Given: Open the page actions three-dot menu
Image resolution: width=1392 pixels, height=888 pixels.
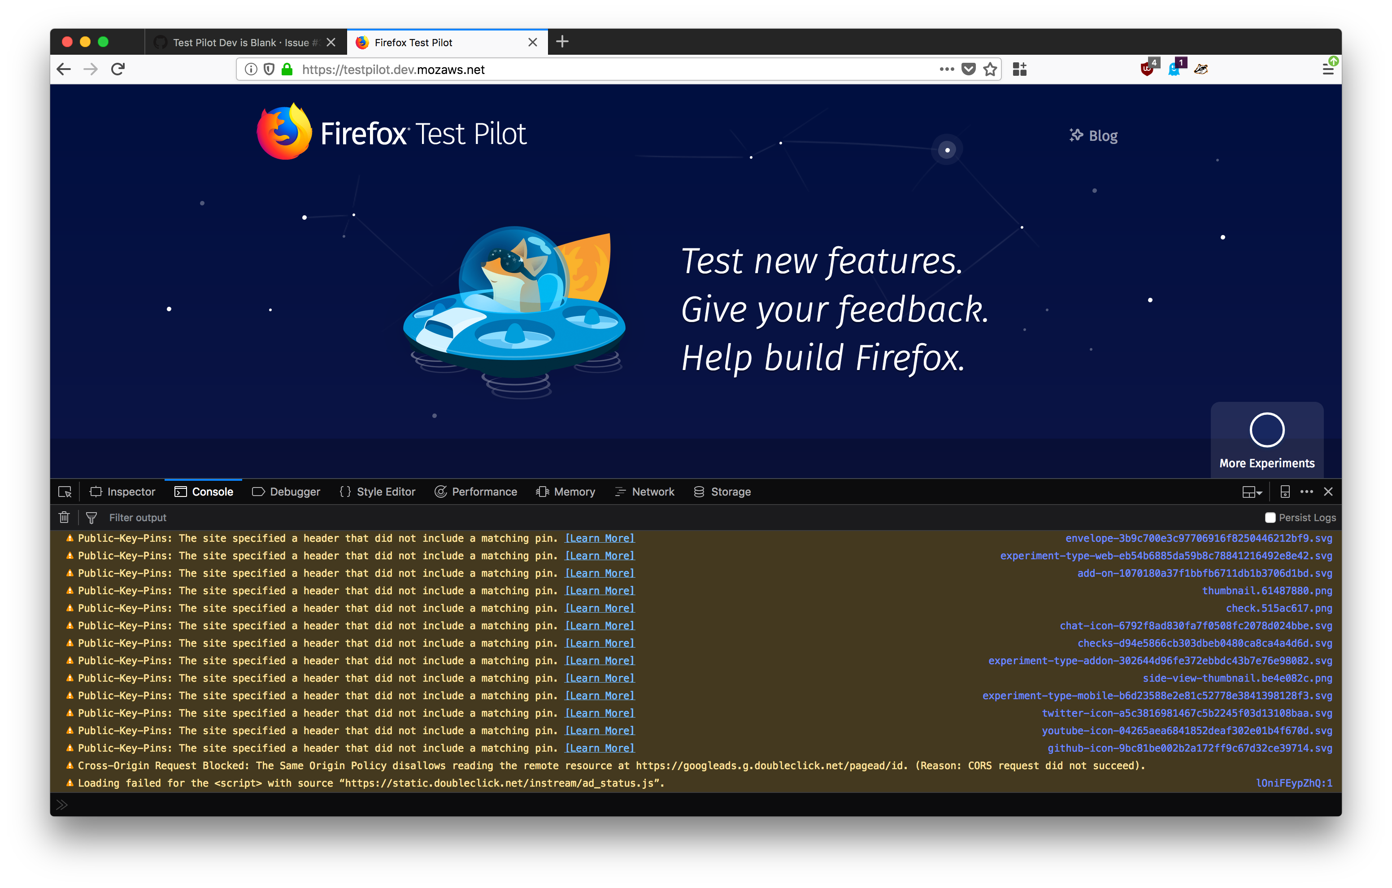Looking at the screenshot, I should 946,70.
